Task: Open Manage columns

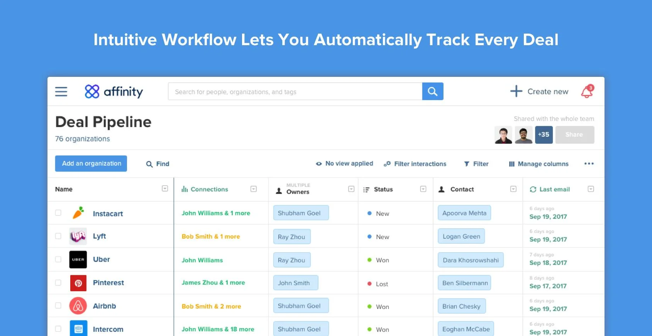Action: click(539, 164)
